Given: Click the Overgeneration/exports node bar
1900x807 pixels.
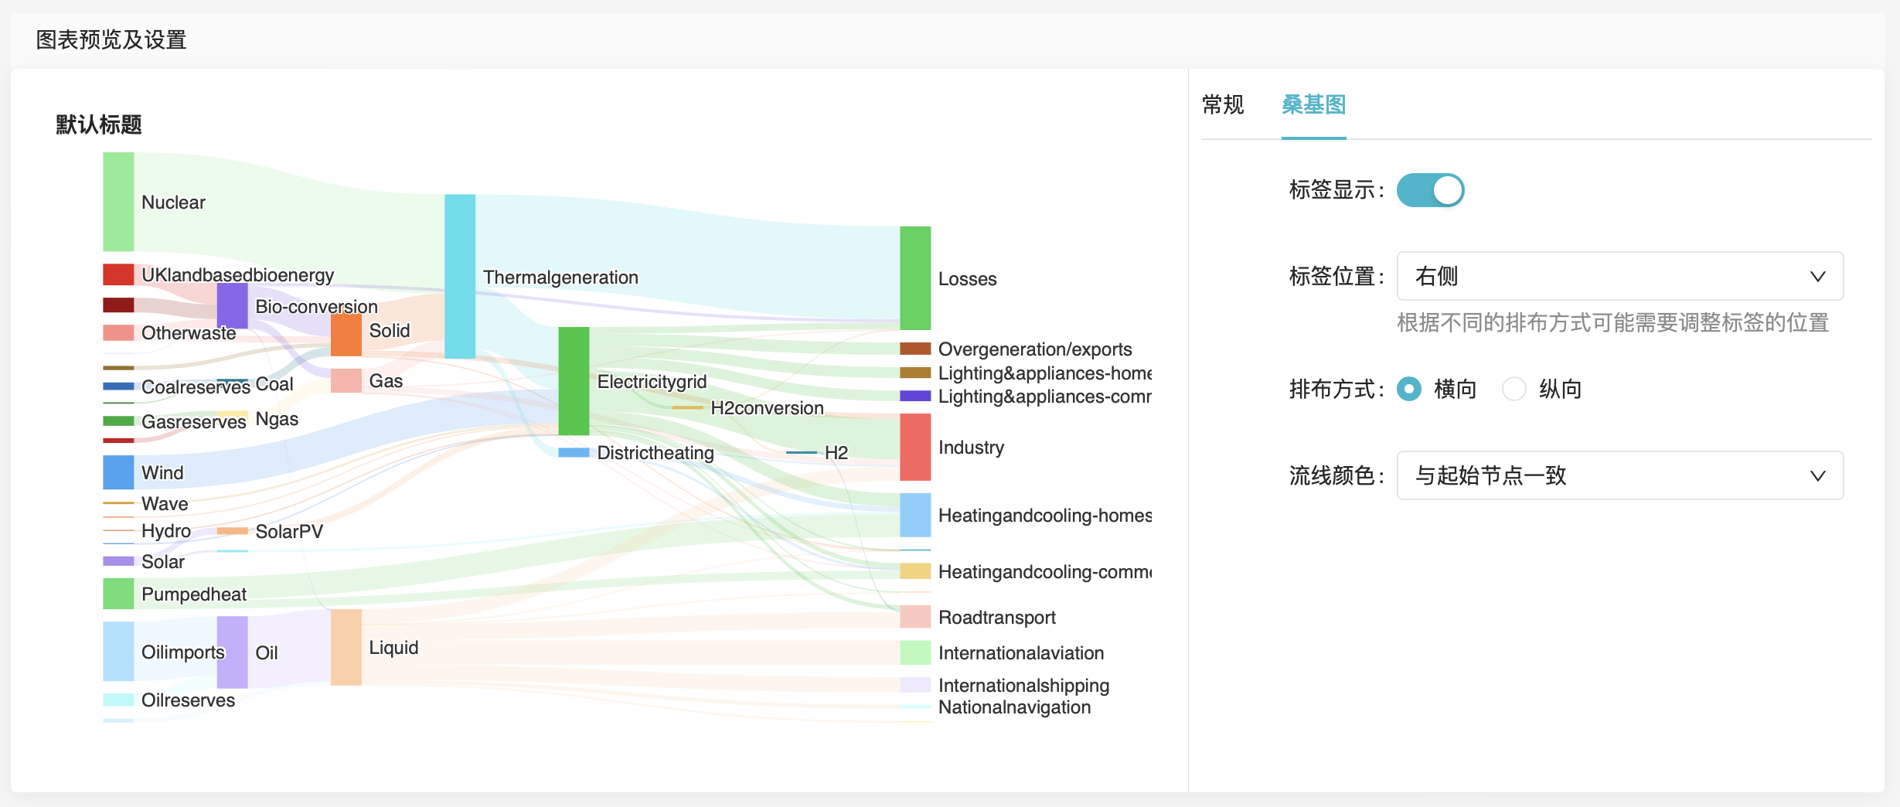Looking at the screenshot, I should click(x=915, y=349).
